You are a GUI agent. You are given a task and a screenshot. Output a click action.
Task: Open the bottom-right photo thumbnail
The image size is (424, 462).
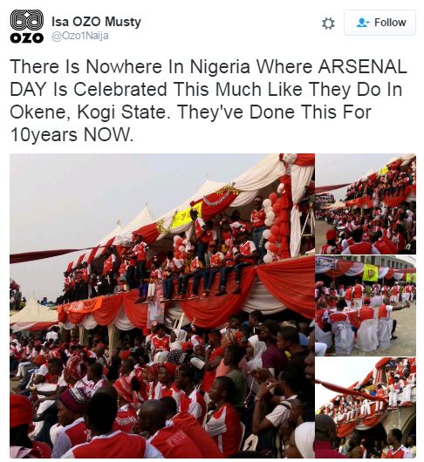pos(366,408)
